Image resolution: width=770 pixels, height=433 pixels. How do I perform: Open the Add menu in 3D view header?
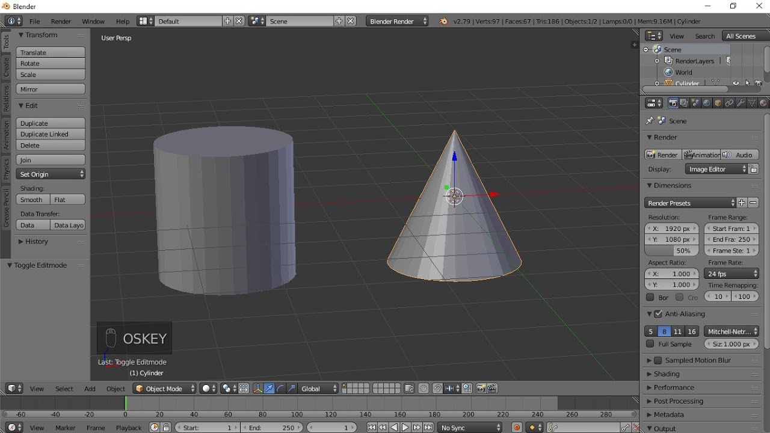(90, 388)
